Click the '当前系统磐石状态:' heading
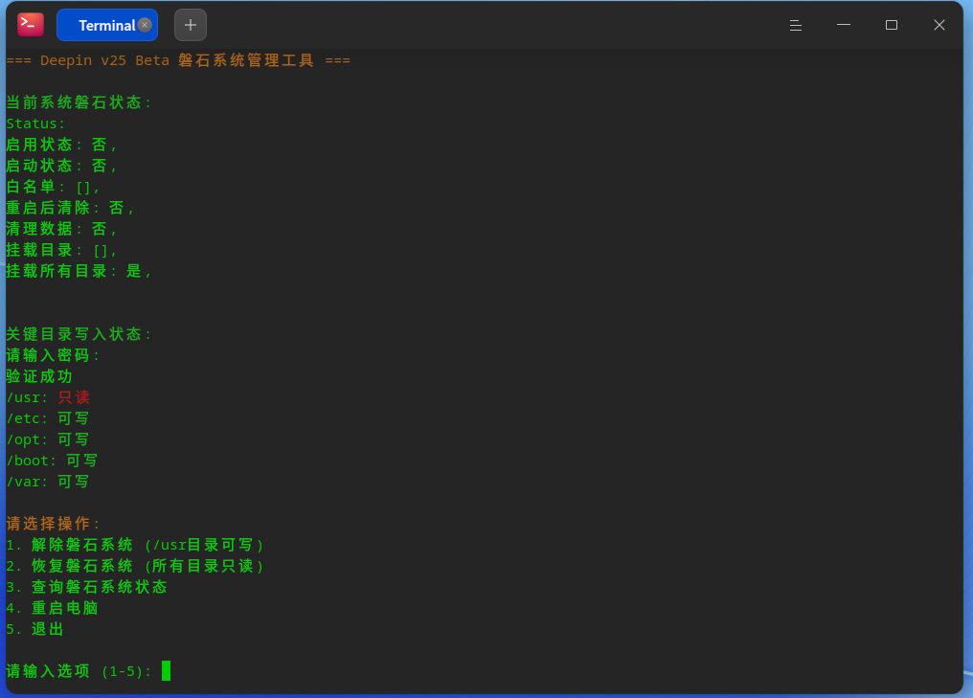 click(79, 102)
